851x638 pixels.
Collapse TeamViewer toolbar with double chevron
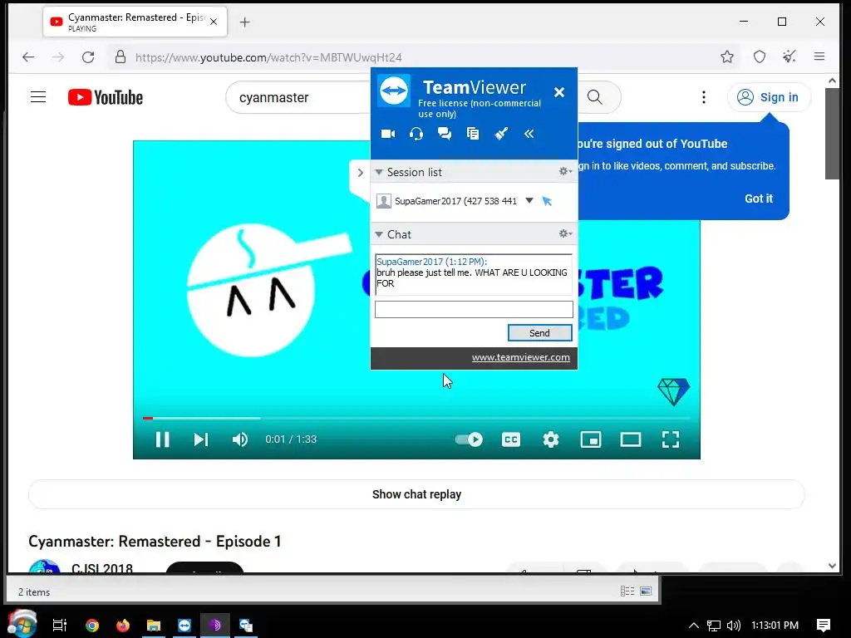click(x=529, y=134)
